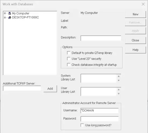Expand the DESKTOP-FT1088C tree node

pyautogui.click(x=5, y=17)
